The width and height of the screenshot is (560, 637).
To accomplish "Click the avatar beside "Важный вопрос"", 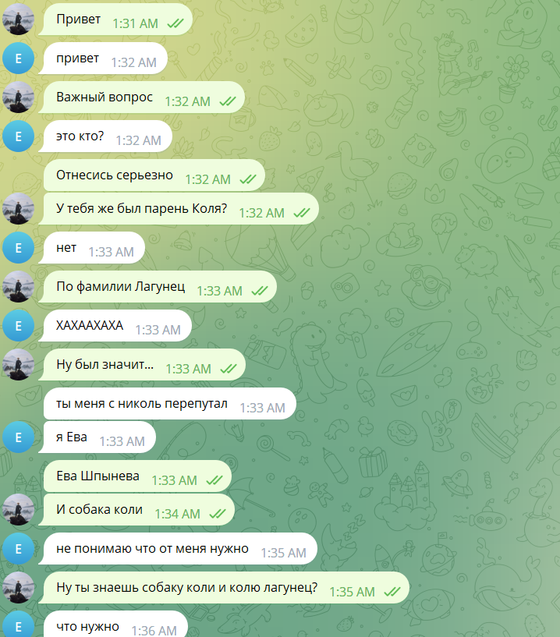I will tap(18, 97).
